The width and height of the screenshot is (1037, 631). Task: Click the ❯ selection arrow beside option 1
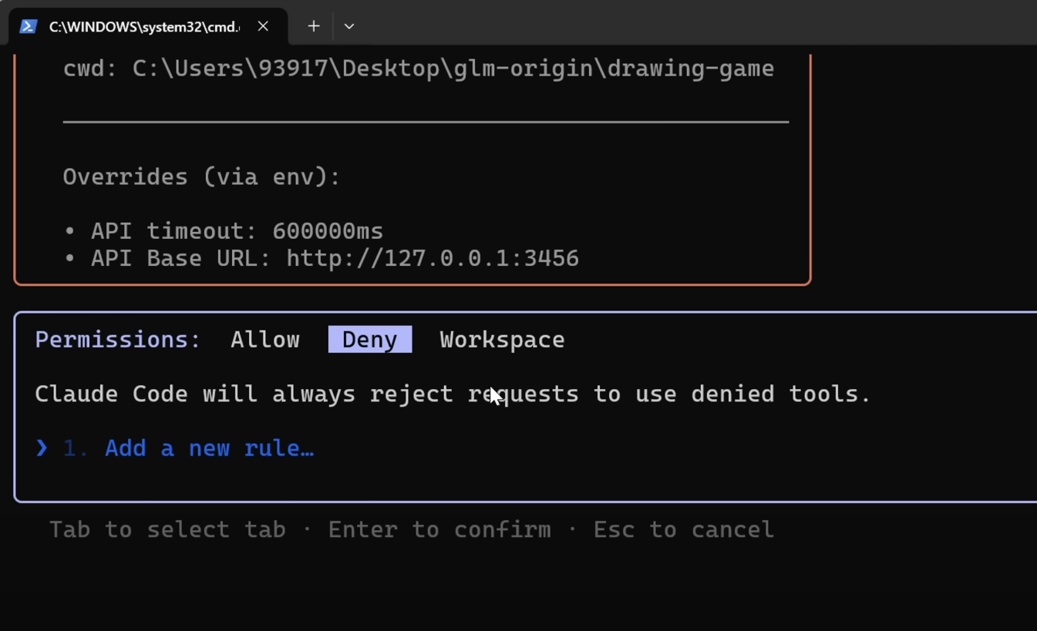[42, 448]
